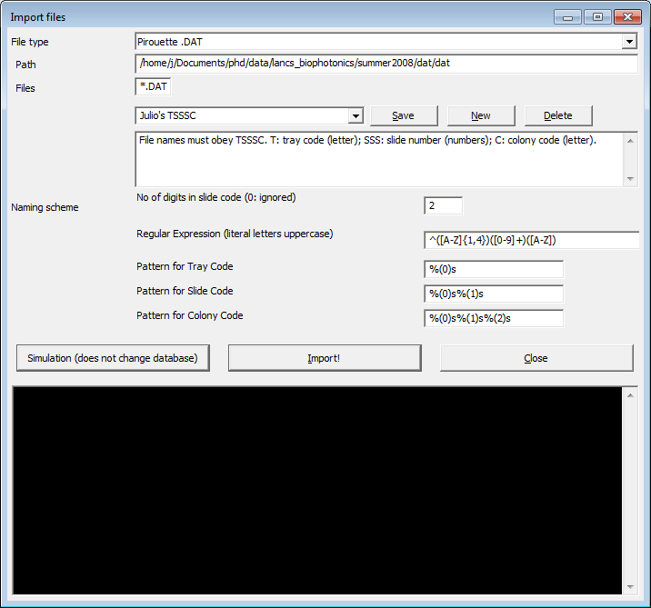Click the console scroll down arrow

[x=630, y=587]
